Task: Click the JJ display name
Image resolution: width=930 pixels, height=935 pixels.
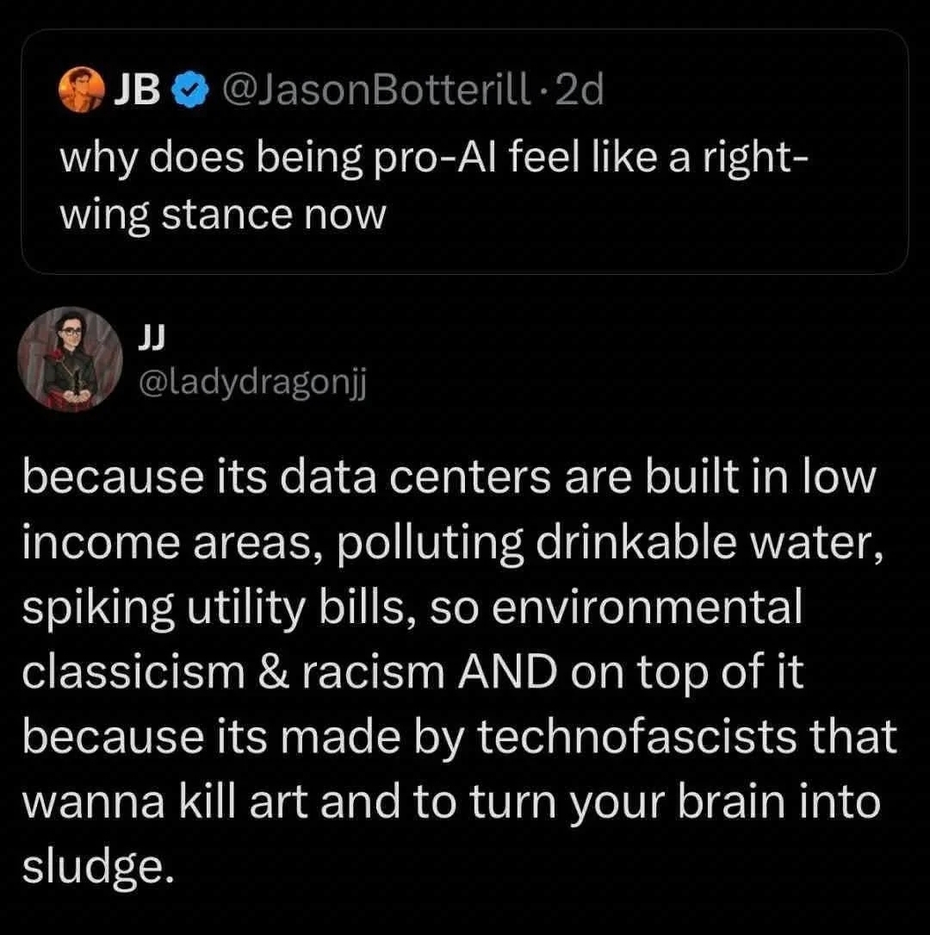Action: click(x=151, y=337)
